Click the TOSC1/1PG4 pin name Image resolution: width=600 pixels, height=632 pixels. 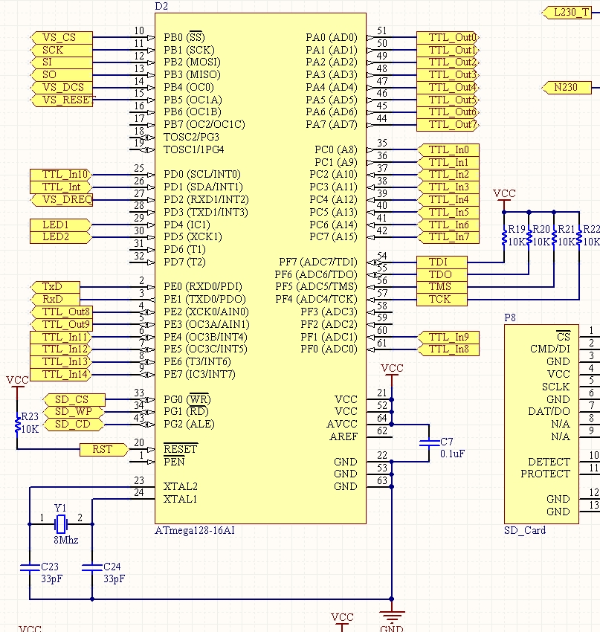pyautogui.click(x=194, y=149)
